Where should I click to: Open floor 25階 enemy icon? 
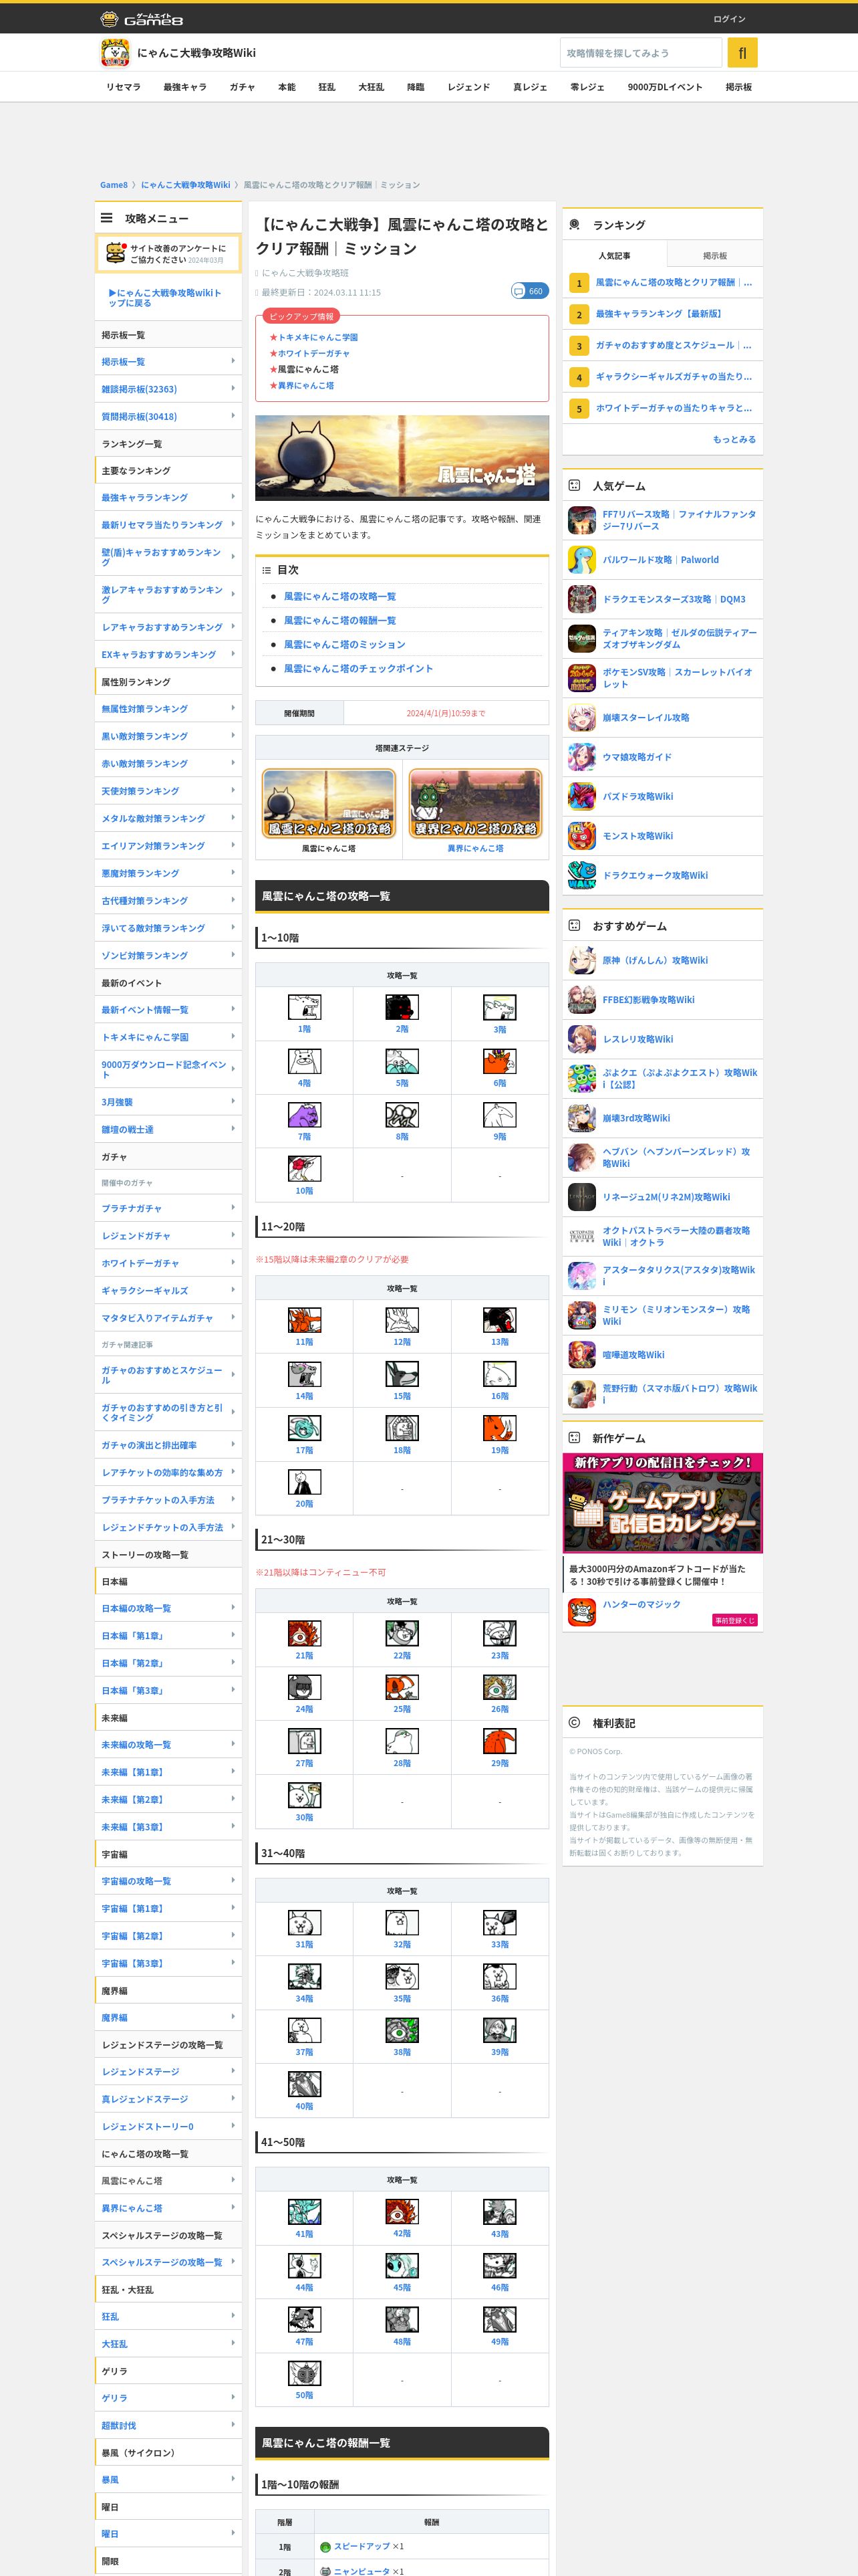pyautogui.click(x=402, y=1687)
